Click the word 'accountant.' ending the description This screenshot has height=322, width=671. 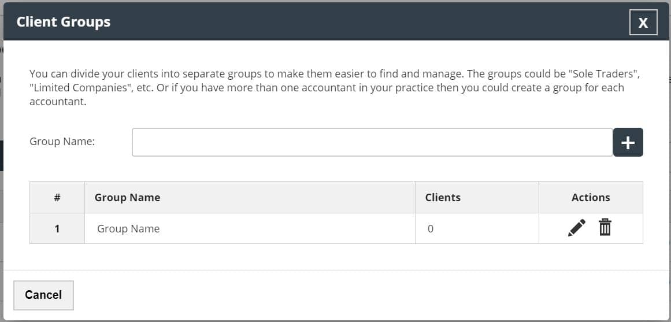click(58, 101)
